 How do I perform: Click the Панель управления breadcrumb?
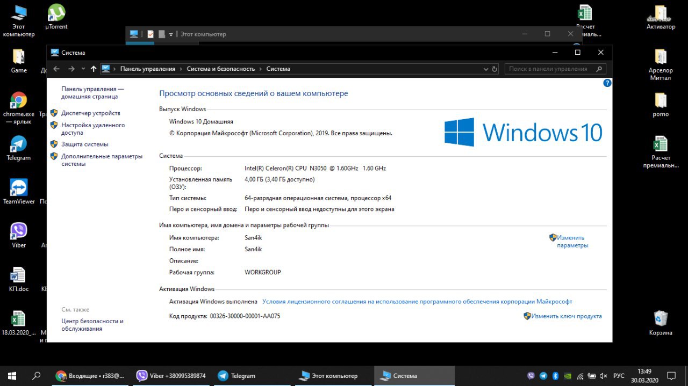[148, 69]
